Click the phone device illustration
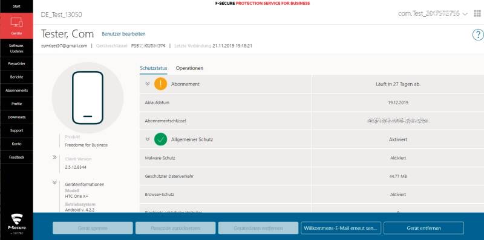Screen dimensions: 484x240 tap(88, 98)
